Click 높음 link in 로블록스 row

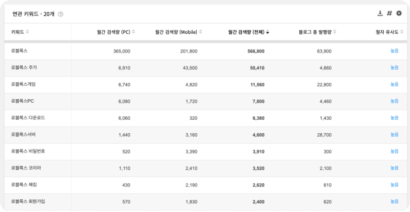pyautogui.click(x=394, y=51)
